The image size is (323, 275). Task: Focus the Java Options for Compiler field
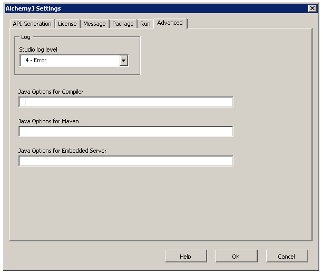pos(125,102)
